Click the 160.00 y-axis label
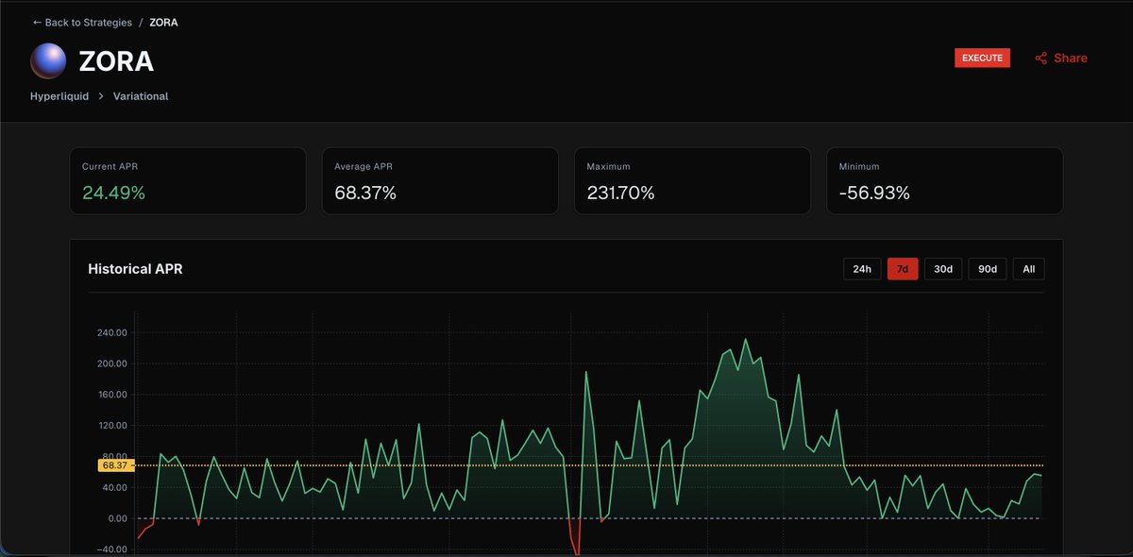This screenshot has width=1133, height=557. point(111,395)
